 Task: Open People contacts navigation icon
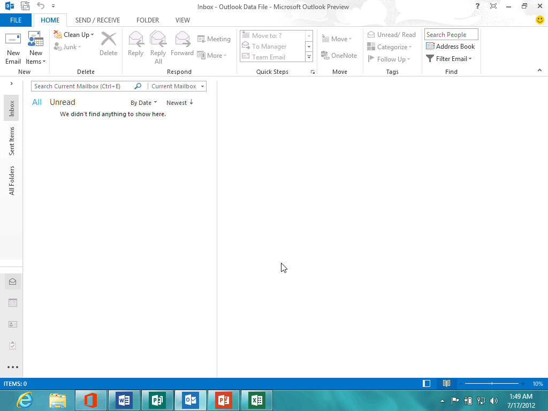[13, 324]
